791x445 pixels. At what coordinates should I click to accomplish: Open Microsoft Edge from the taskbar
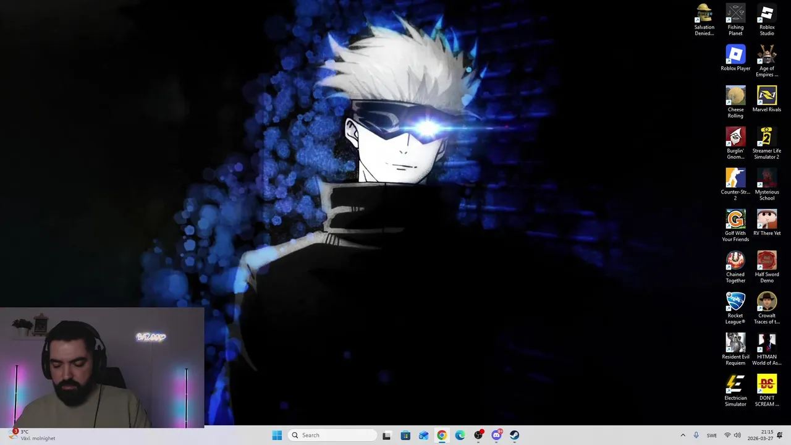[460, 435]
